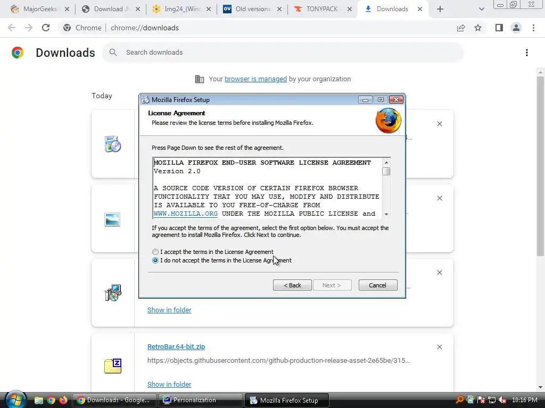This screenshot has height=408, width=545.
Task: Remove RetroBar.64-bit.zip from list
Action: coord(440,347)
